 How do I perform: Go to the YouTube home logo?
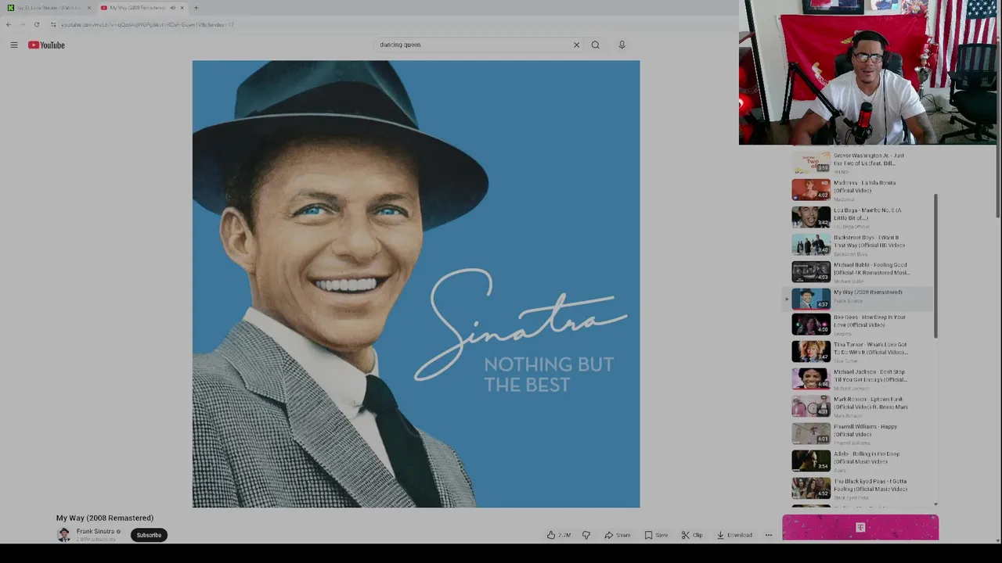46,45
